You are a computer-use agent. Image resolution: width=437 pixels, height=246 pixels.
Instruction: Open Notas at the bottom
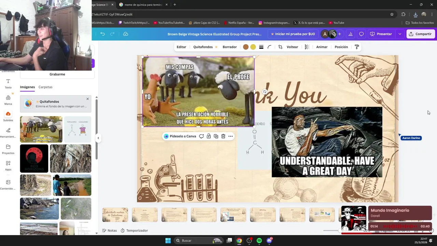[x=109, y=231]
